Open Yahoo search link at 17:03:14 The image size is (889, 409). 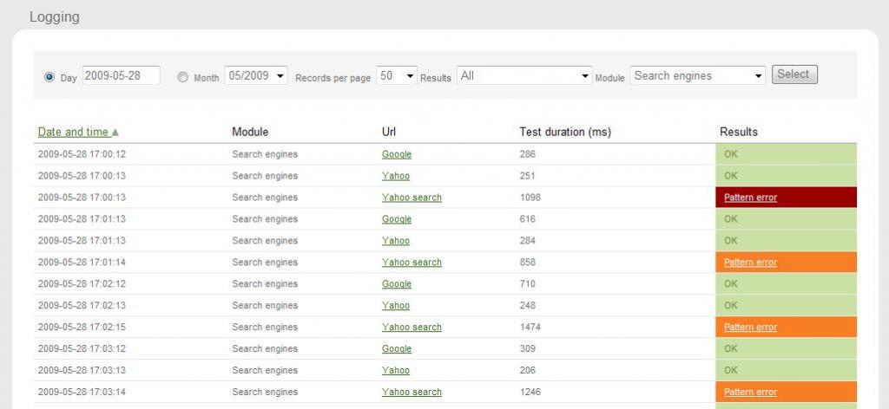pos(412,393)
